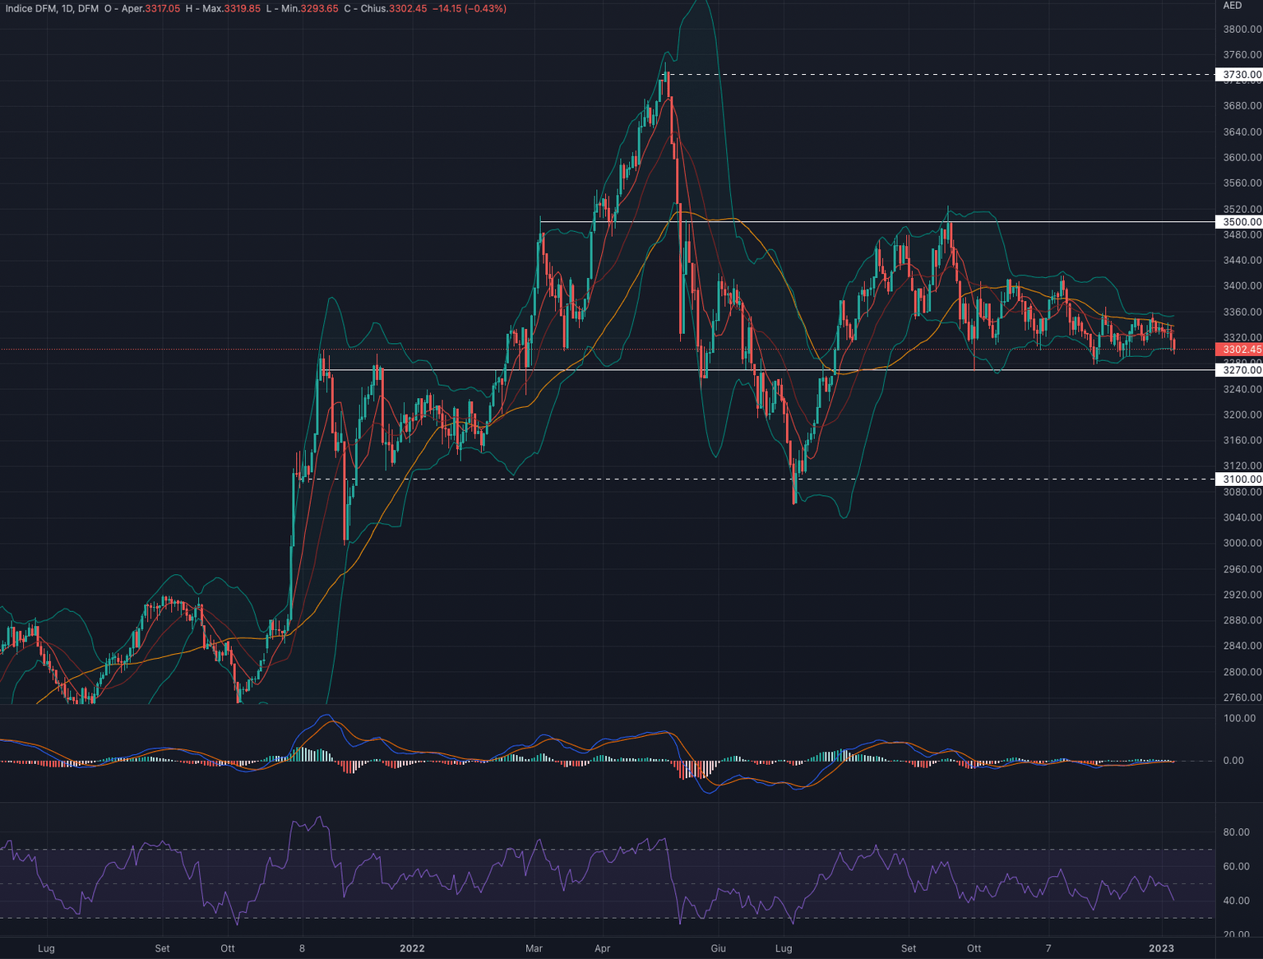Click the 8 date label on the time axis
Viewport: 1263px width, 959px height.
[302, 948]
